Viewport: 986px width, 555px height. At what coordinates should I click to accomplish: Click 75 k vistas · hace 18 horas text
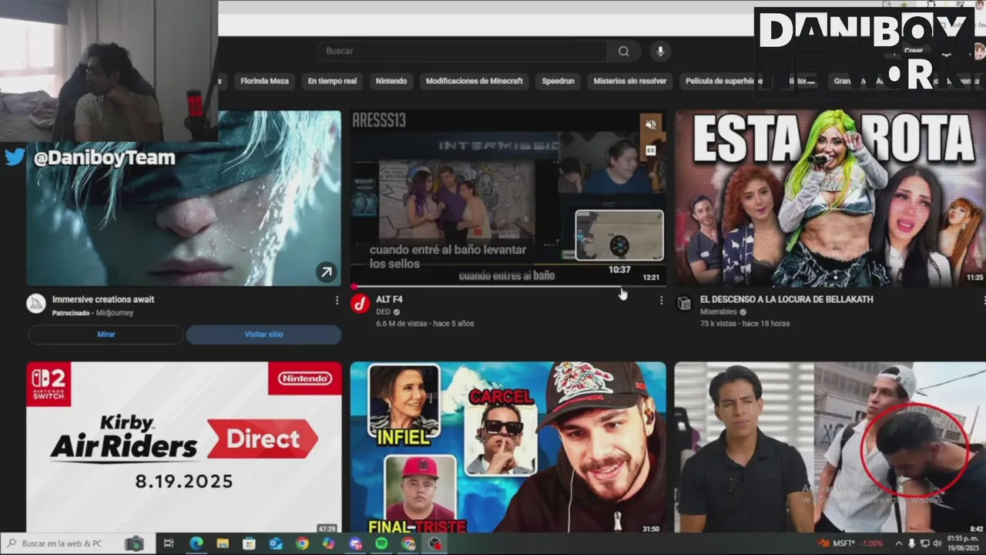click(745, 324)
